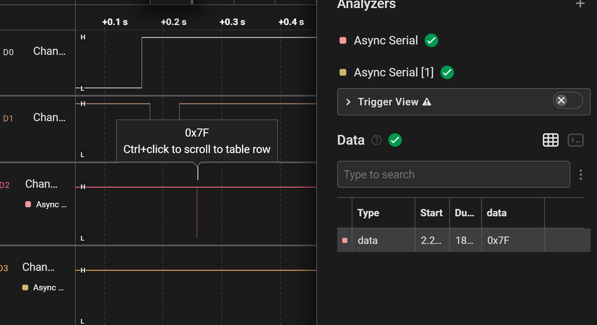597x325 pixels.
Task: Expand the Trigger View section
Action: click(348, 102)
